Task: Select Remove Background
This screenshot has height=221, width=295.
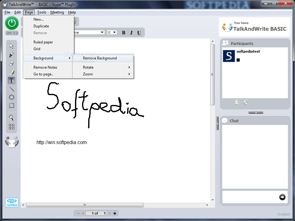Action: point(103,58)
